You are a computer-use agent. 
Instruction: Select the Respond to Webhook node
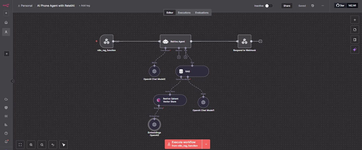pos(245,41)
